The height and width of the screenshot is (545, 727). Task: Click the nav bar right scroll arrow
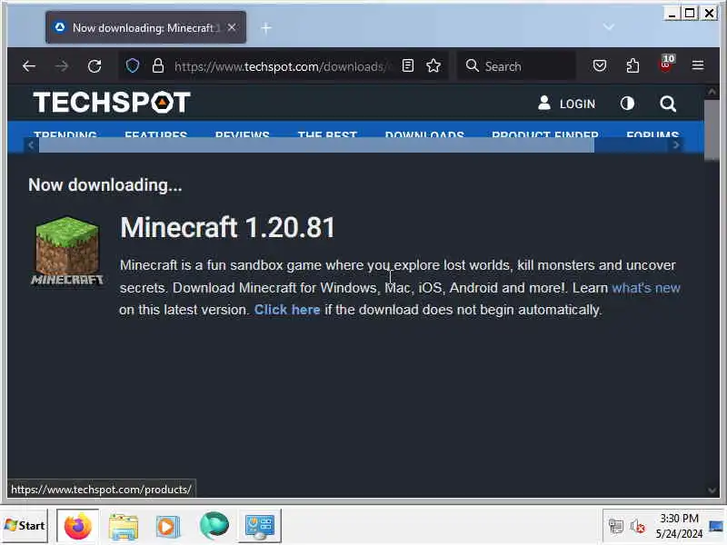click(x=676, y=145)
